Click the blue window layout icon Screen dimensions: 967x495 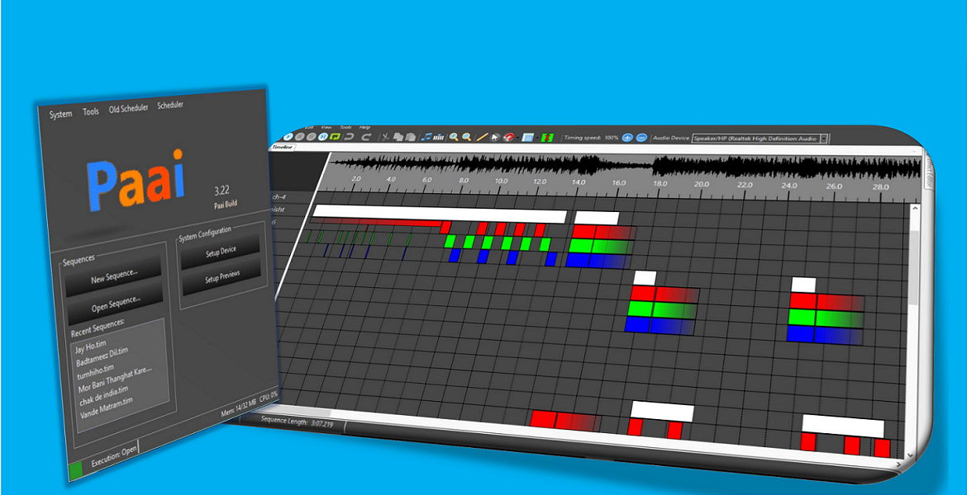tap(527, 137)
